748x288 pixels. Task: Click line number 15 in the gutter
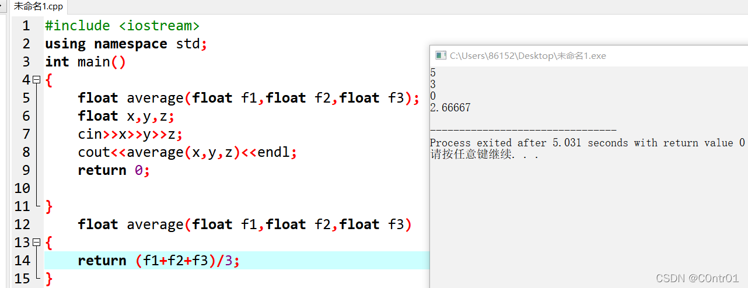(22, 279)
